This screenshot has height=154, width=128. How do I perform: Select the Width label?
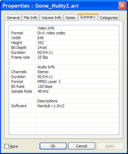[x=16, y=38]
